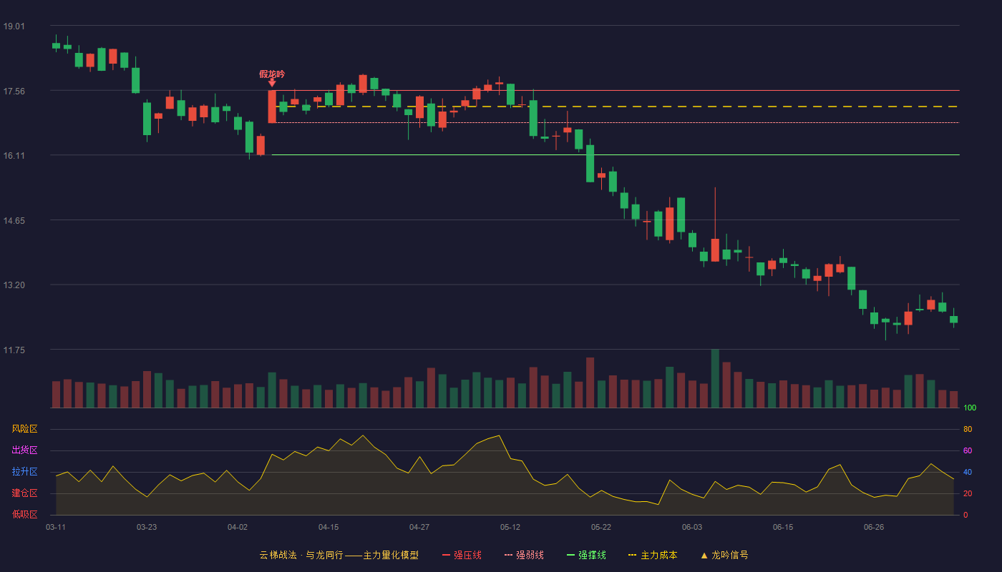Toggle the 强弱线 dotted legend item

coord(524,555)
